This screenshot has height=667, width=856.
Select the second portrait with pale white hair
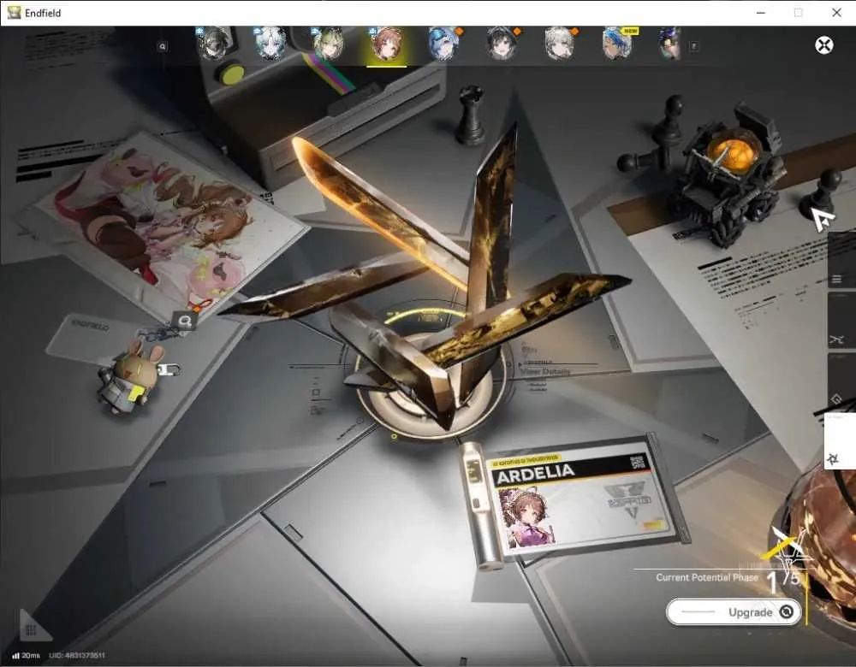pos(270,43)
